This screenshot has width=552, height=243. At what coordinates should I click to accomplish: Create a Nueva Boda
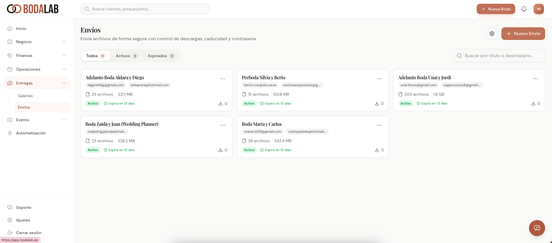(496, 9)
